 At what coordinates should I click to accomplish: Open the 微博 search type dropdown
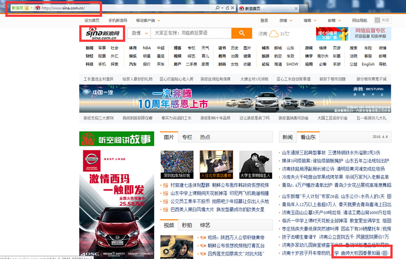139,33
